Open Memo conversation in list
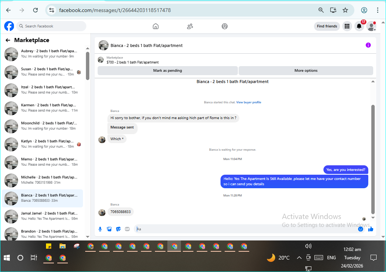Image resolution: width=386 pixels, height=272 pixels. pos(42,162)
